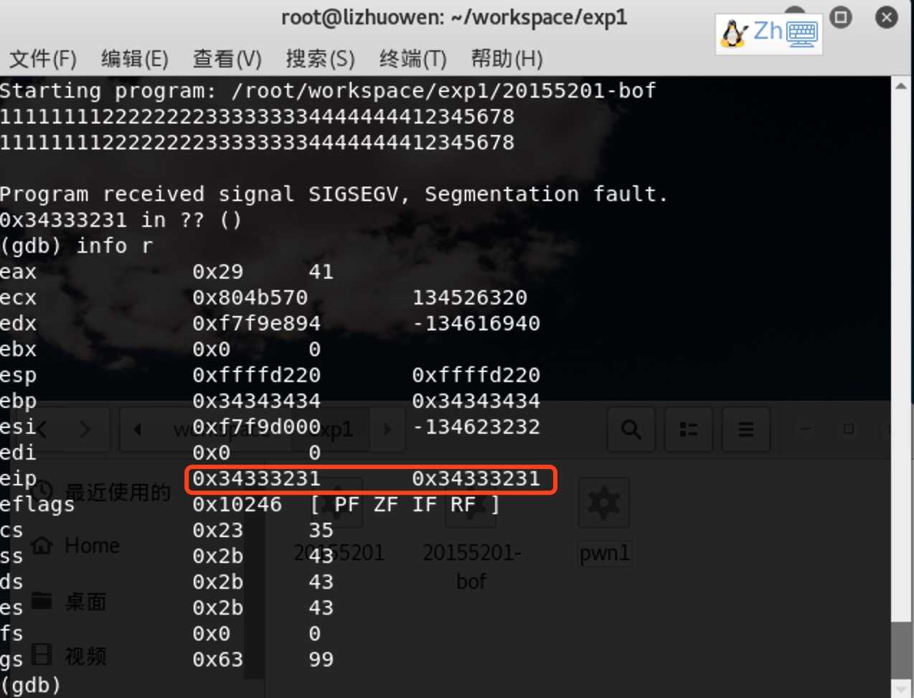
Task: Click the terminal scrollbar thumb
Action: tap(902, 650)
